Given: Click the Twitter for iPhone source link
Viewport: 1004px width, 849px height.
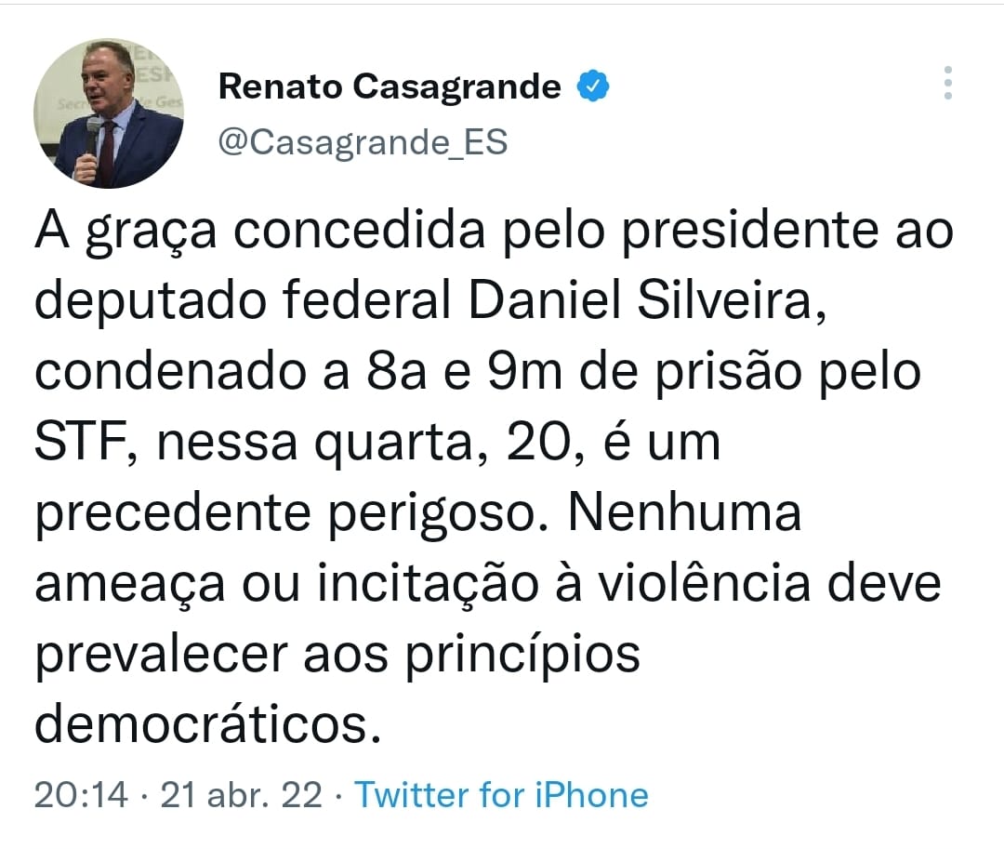Looking at the screenshot, I should coord(502,795).
